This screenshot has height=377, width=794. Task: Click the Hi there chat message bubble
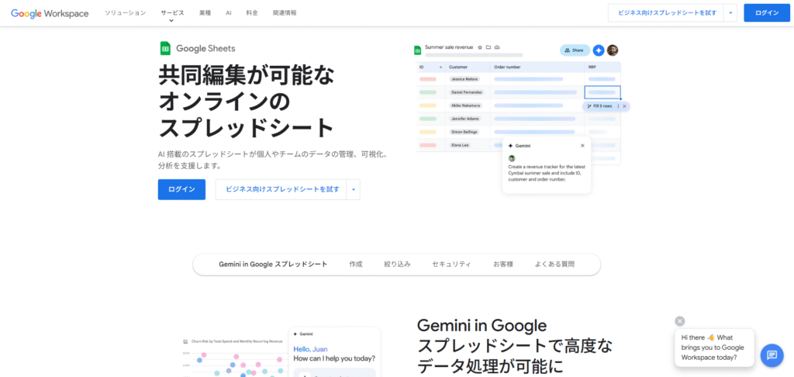point(714,348)
